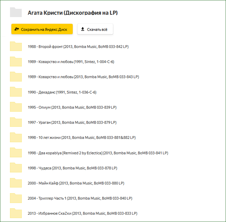Open folder icon for Два корablya Remixed
This screenshot has width=226, height=222.
16,152
